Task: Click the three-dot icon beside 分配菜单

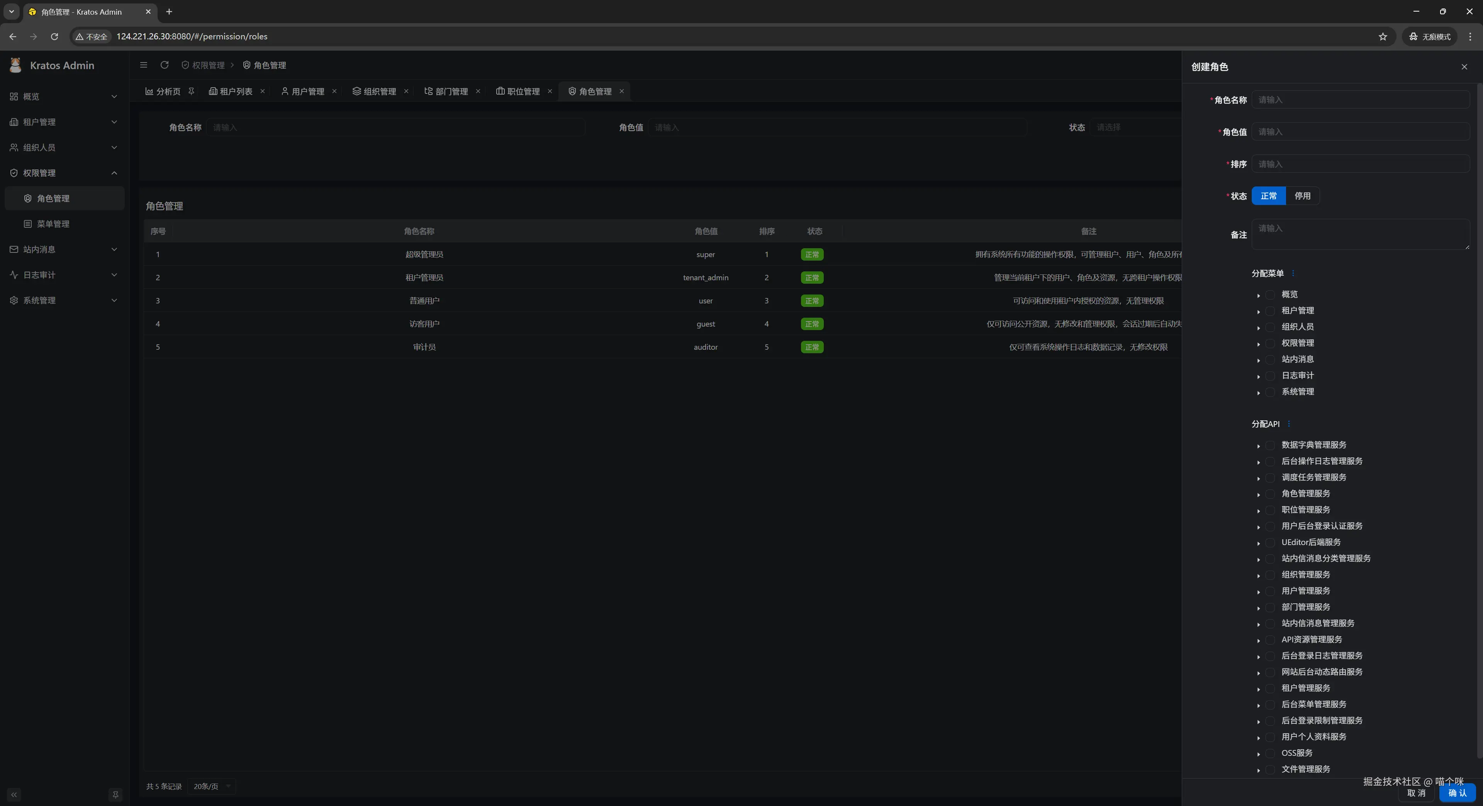Action: pyautogui.click(x=1293, y=273)
